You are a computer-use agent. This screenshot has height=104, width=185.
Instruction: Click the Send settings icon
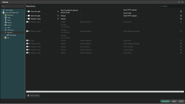[8, 35]
